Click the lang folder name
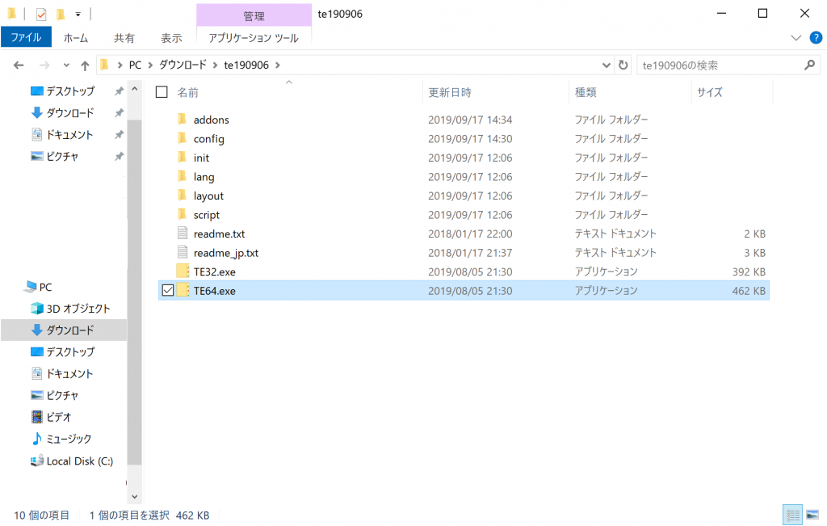 tap(204, 177)
